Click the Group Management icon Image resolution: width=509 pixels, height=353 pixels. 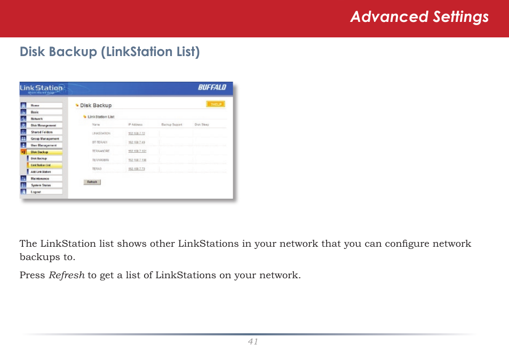coord(24,139)
